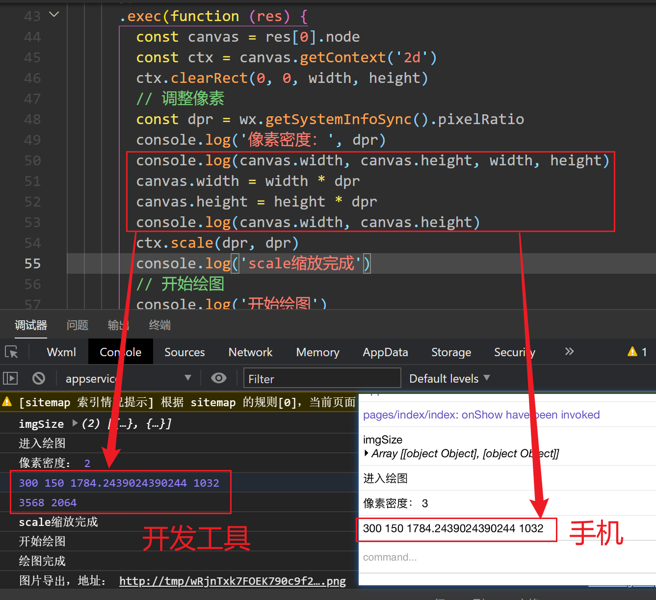Open the Storage tab

(451, 352)
